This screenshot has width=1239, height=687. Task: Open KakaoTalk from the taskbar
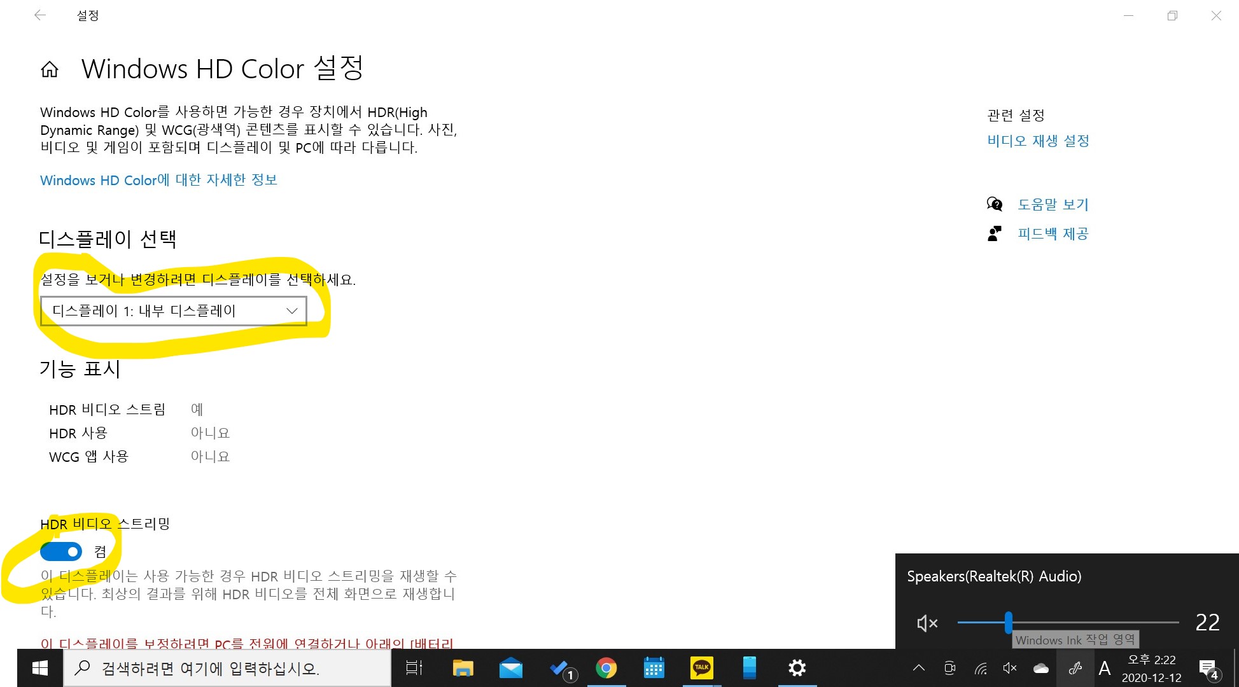point(701,668)
